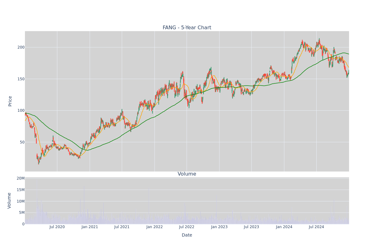The image size is (374, 249).
Task: Click the tallest volume spike in early 2020
Action: pyautogui.click(x=36, y=202)
